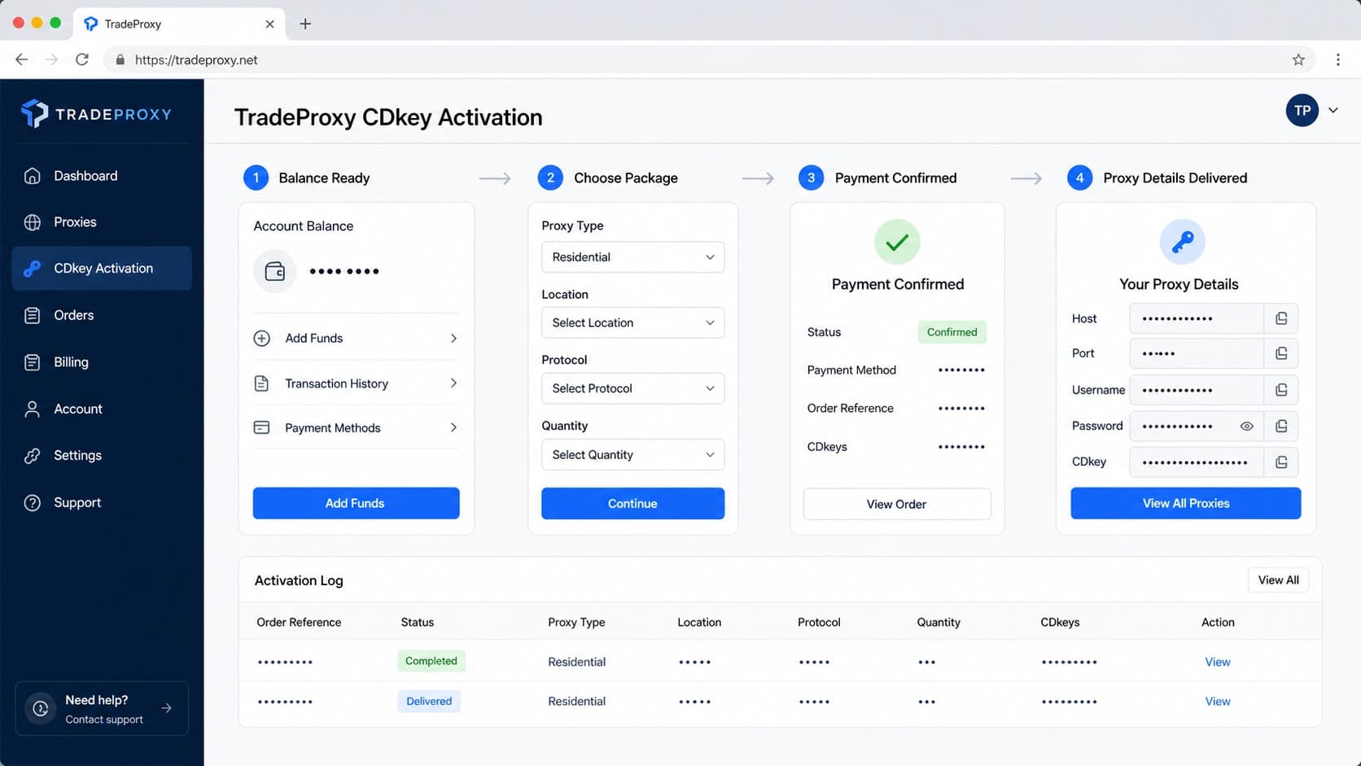Click the Confirmed status badge
This screenshot has width=1361, height=766.
(952, 332)
